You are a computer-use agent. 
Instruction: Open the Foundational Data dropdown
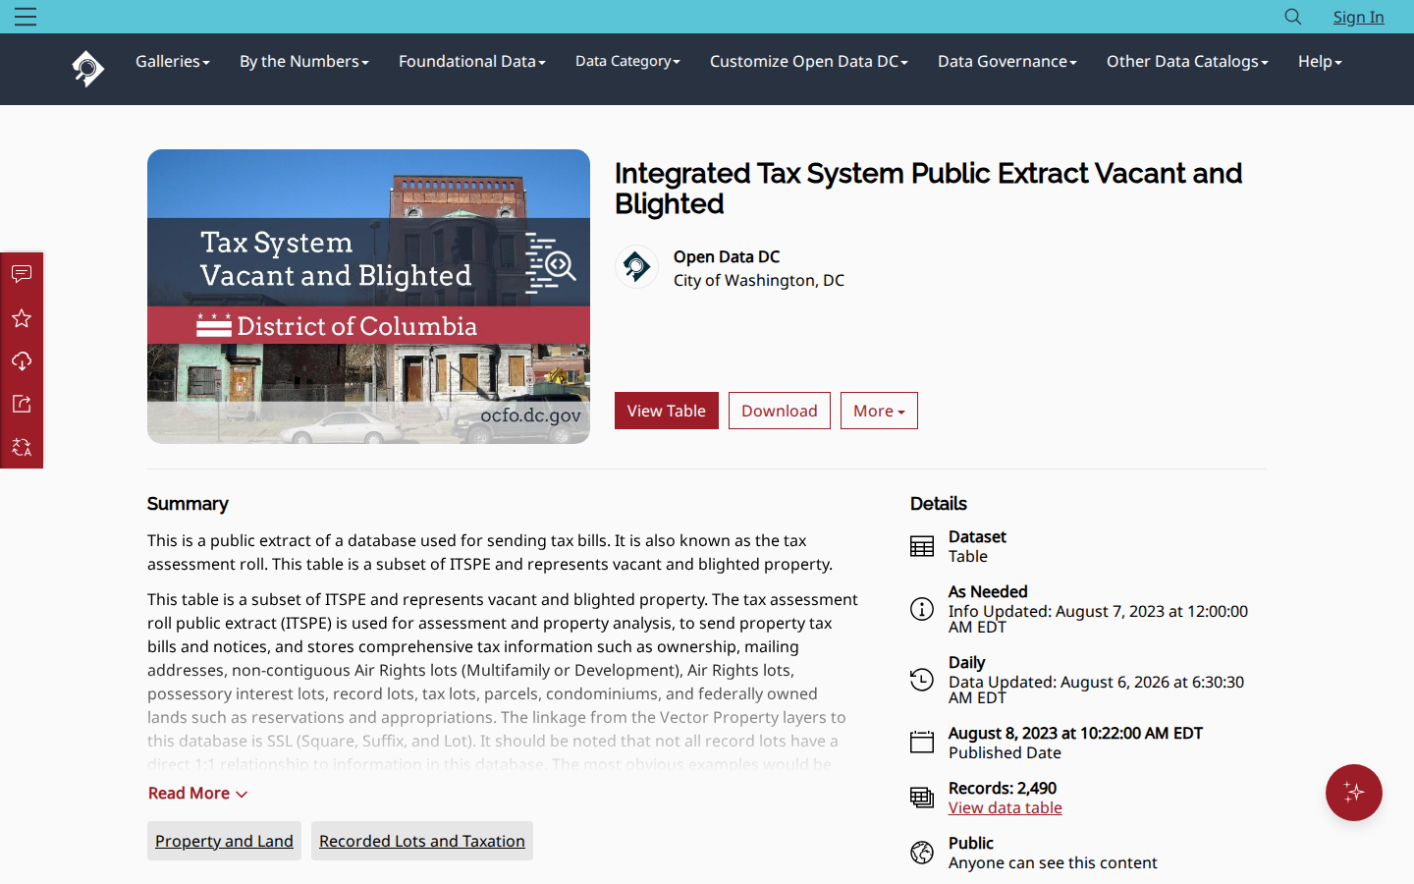472,61
